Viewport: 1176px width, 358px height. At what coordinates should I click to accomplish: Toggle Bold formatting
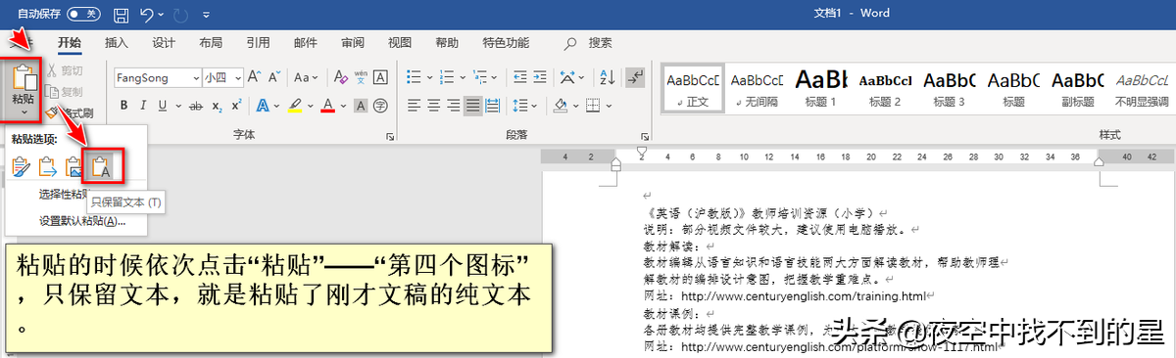pyautogui.click(x=124, y=105)
